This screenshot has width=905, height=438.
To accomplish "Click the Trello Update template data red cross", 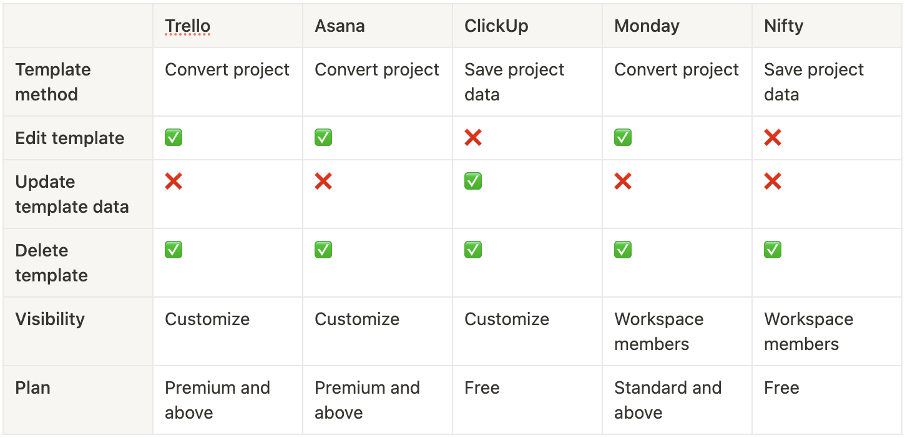I will (174, 181).
